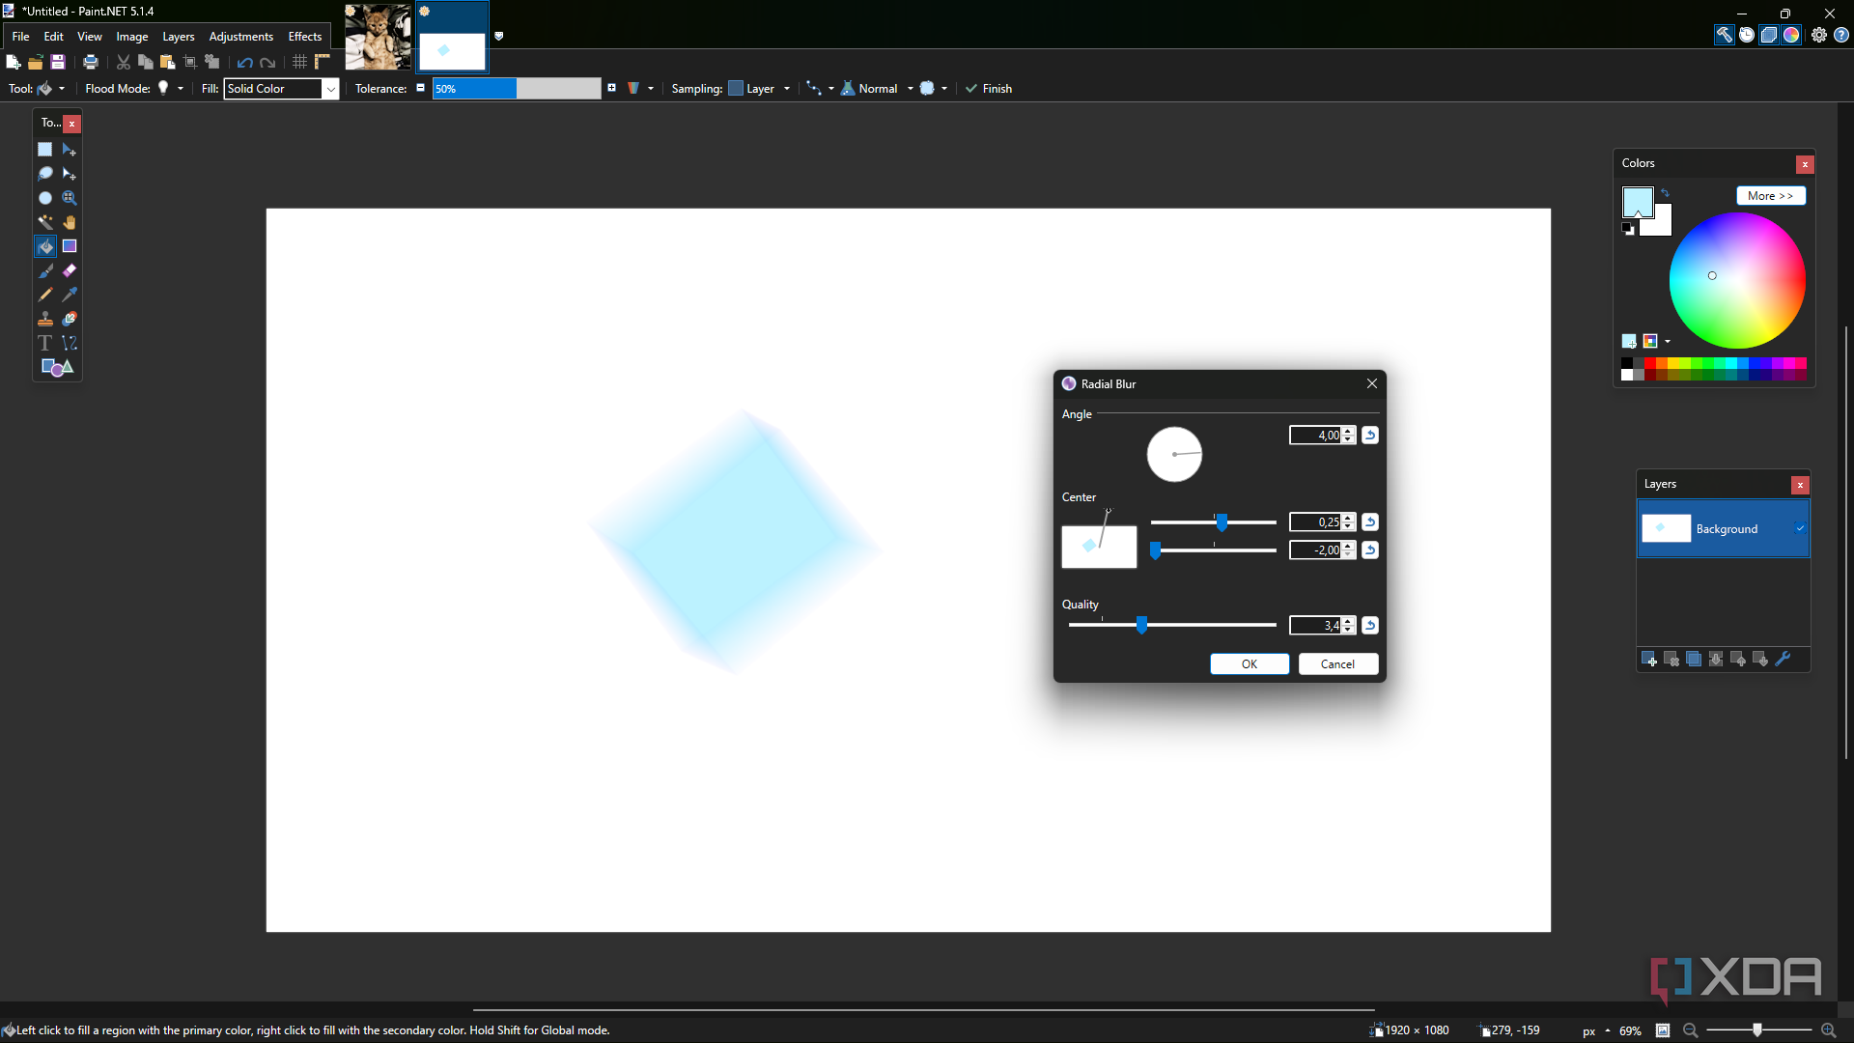1854x1043 pixels.
Task: Toggle the Layers window button
Action: 1769,35
